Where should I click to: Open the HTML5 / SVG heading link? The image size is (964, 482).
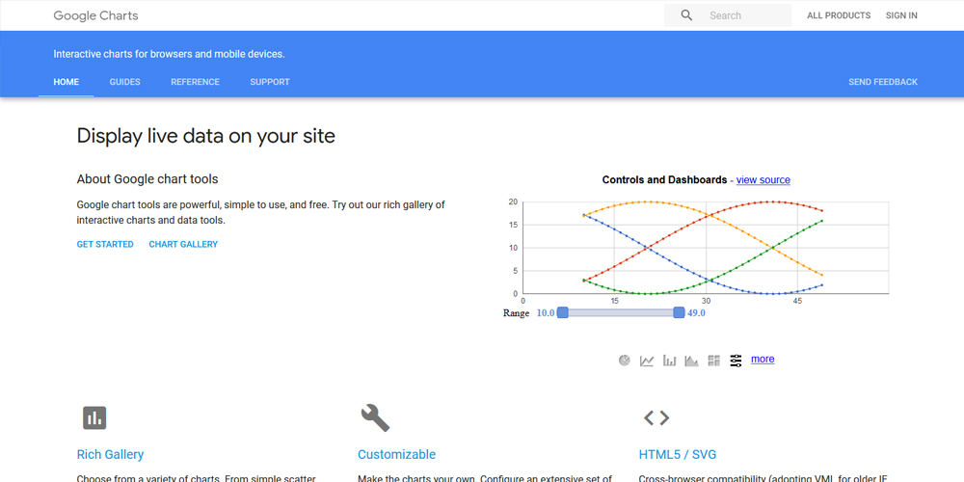point(678,454)
